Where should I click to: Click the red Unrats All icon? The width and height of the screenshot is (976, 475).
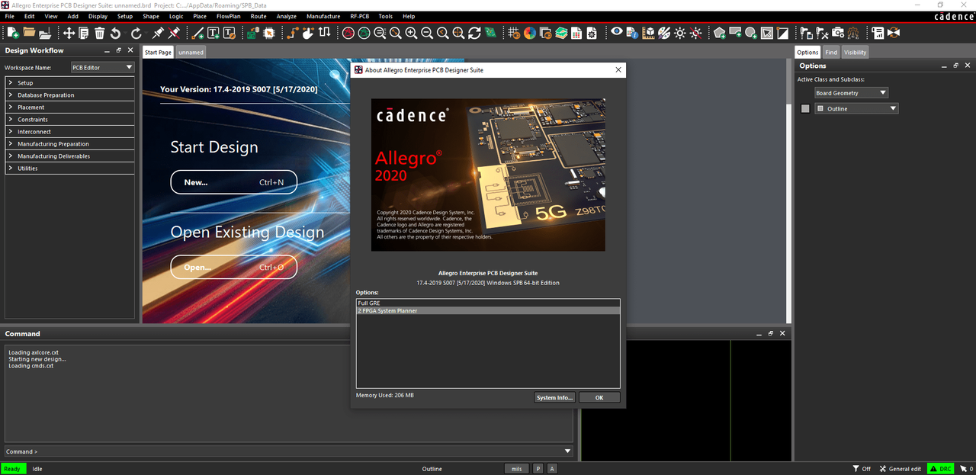tap(348, 33)
